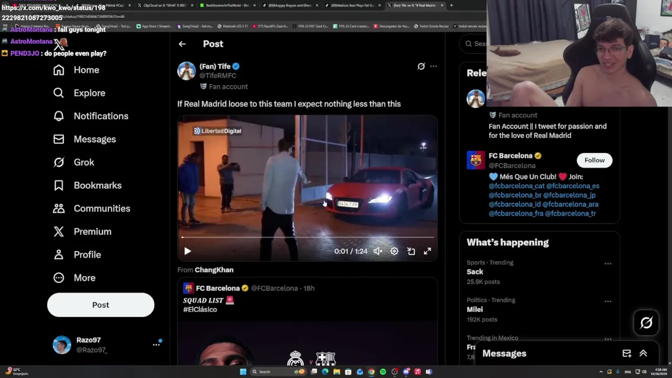Open floating Grok button at right edge
This screenshot has width=672, height=378.
pos(646,323)
